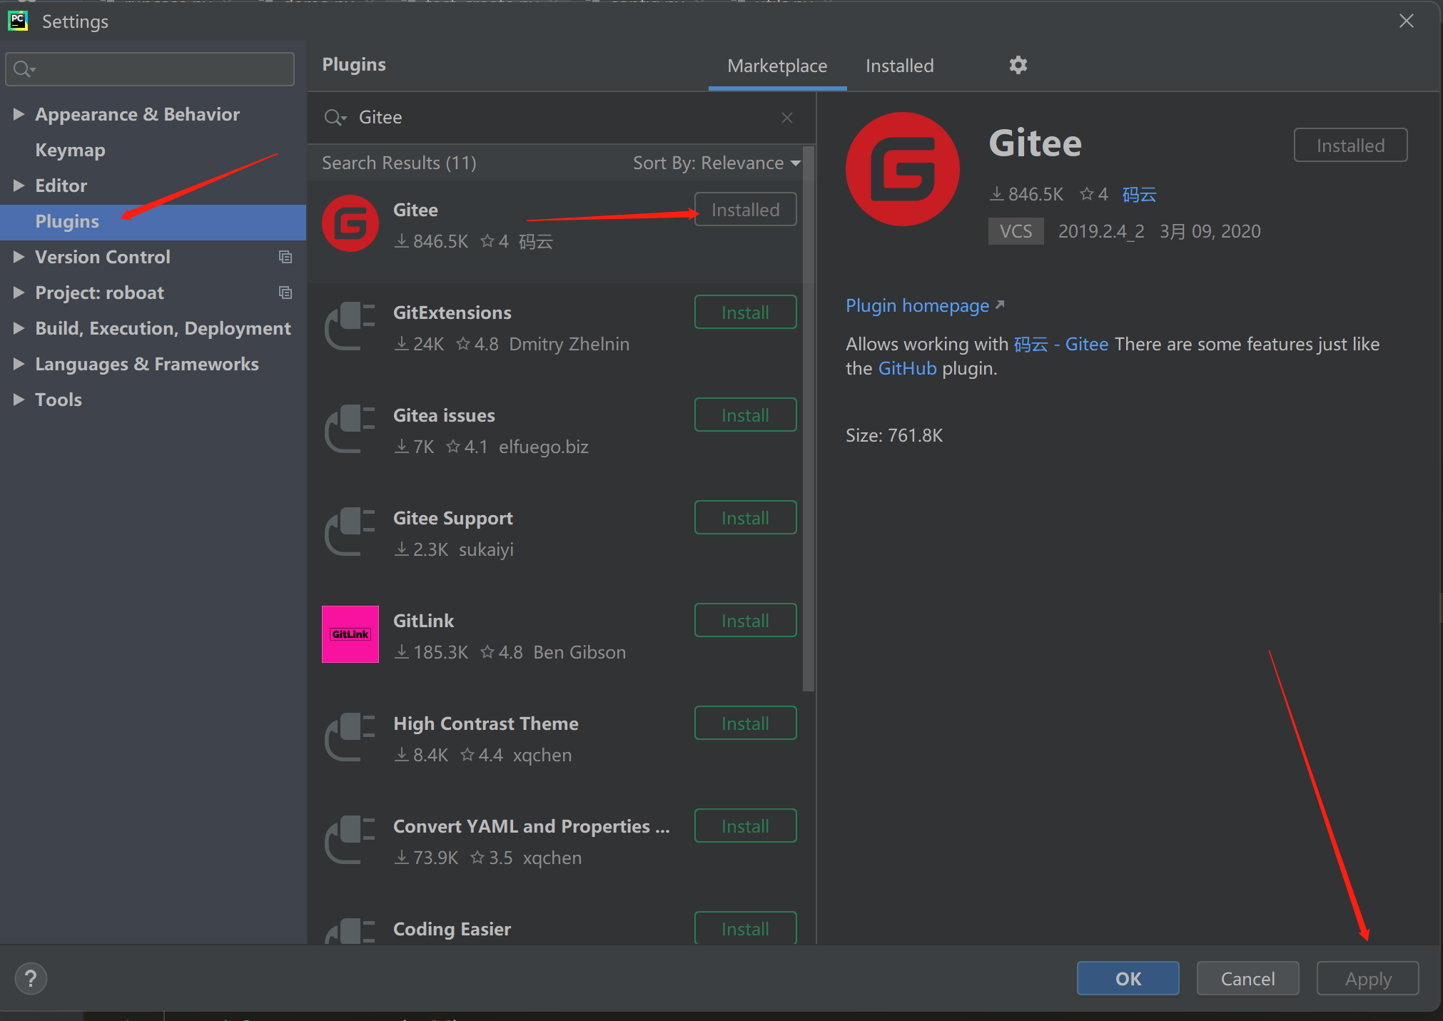Image resolution: width=1443 pixels, height=1021 pixels.
Task: Open the plugin search history magnifier dropdown
Action: pyautogui.click(x=335, y=118)
